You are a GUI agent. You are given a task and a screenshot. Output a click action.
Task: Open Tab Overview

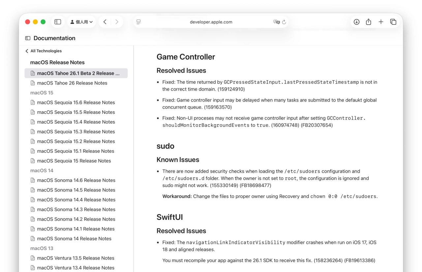click(x=393, y=21)
